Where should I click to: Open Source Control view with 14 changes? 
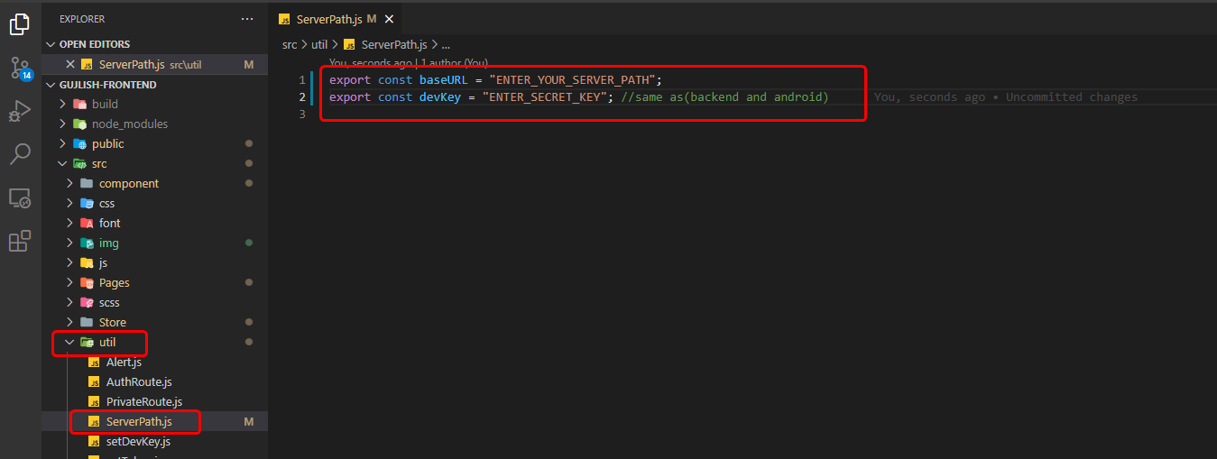click(20, 68)
